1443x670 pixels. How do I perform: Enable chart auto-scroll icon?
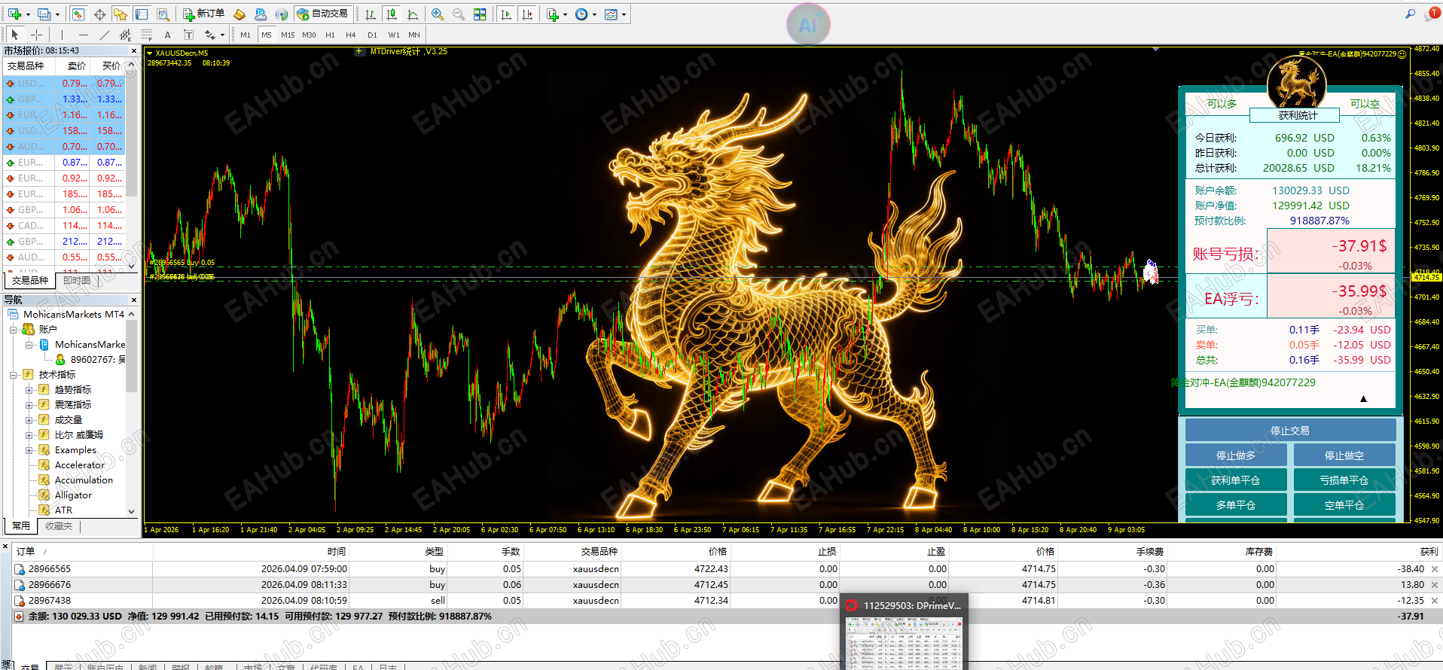506,14
